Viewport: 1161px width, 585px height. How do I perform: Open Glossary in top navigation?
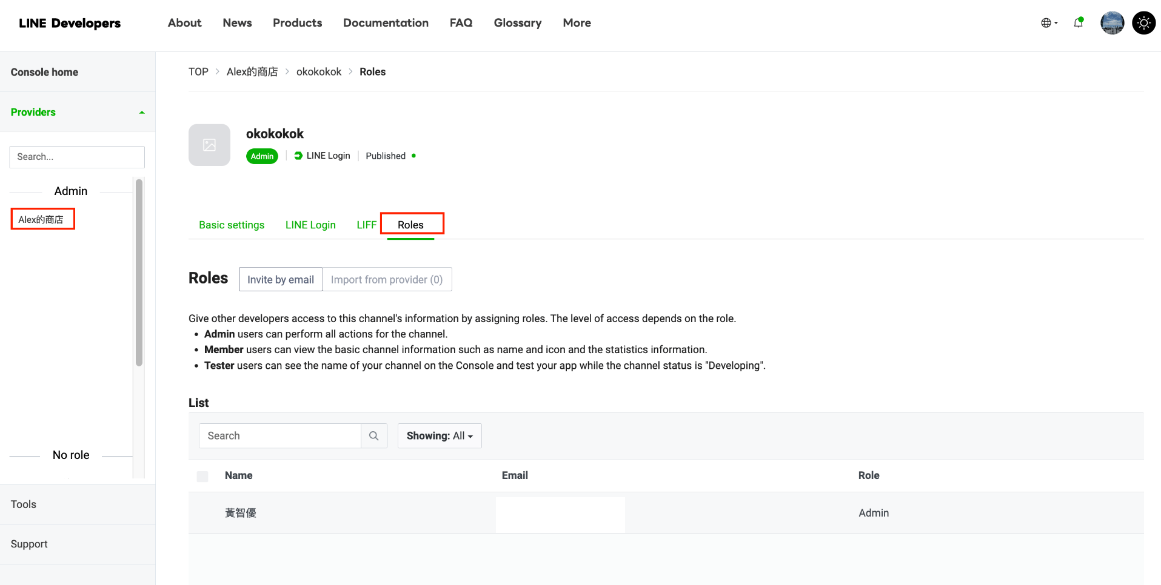point(518,23)
